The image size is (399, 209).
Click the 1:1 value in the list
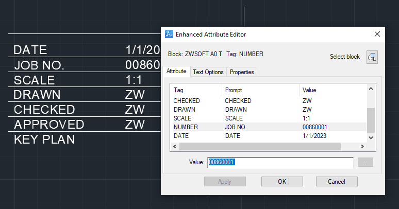click(x=306, y=118)
